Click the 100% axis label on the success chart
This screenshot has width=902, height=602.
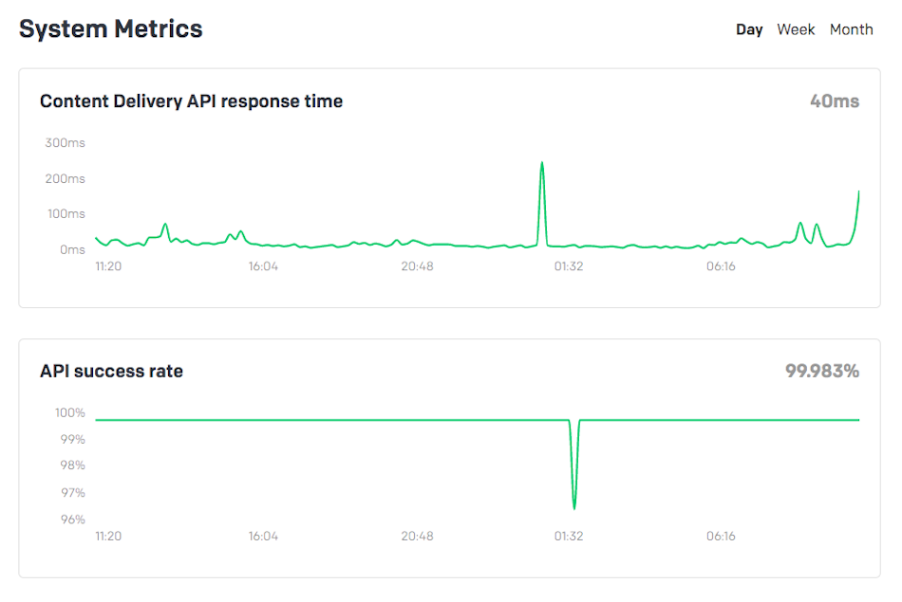[x=69, y=412]
